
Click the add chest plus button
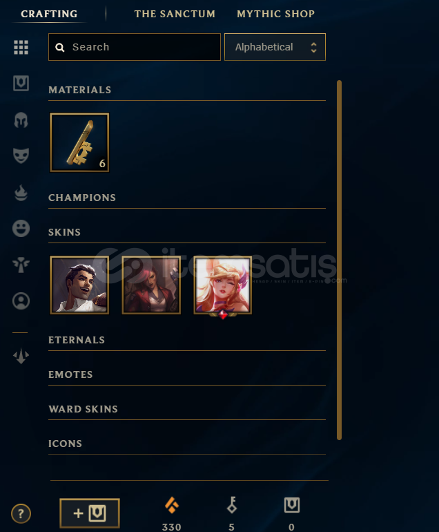(x=90, y=513)
